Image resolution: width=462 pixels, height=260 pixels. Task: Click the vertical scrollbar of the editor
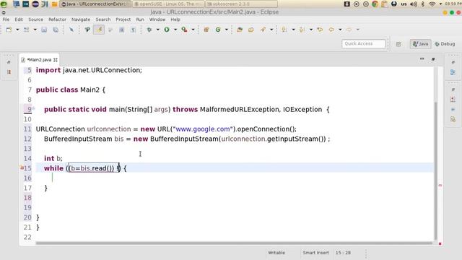pos(435,171)
